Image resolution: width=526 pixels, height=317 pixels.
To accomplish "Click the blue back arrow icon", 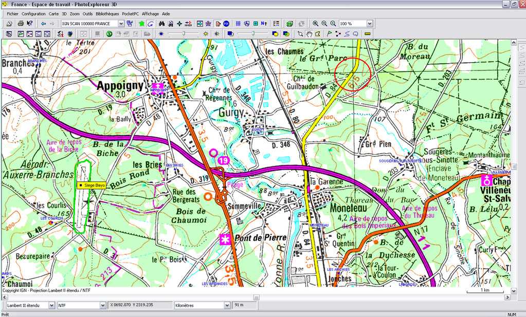I will click(43, 24).
